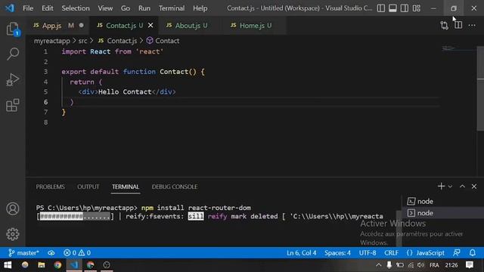Screen dimensions: 484x272
Task: Open errors and warnings count
Action: click(x=77, y=253)
